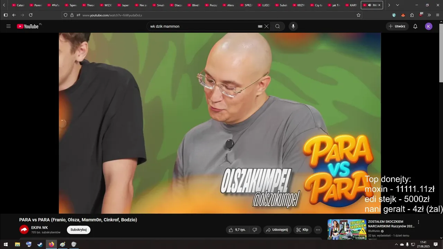Screen dimensions: 443x249
Task: Open video options menu for ZOSTAŁEM SKOCZKIEM
Action: coord(418,222)
